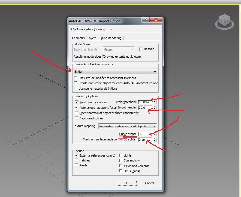Uncheck Weld nearby vertices
The width and height of the screenshot is (241, 197).
[76, 102]
